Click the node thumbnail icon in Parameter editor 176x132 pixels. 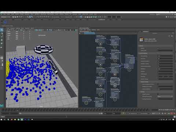(x=142, y=40)
